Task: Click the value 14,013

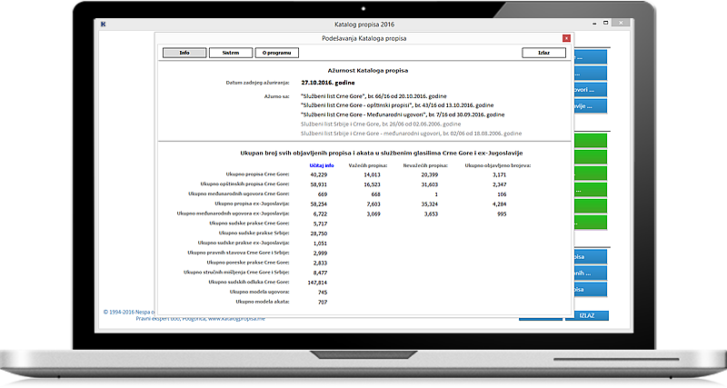Action: 372,174
